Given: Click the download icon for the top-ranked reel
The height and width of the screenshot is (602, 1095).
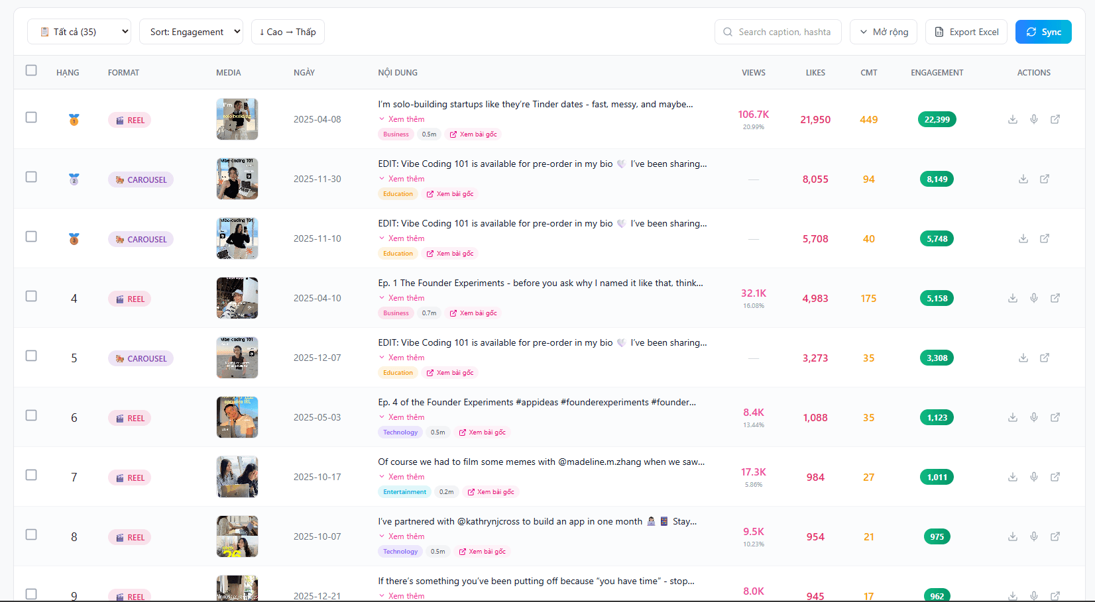Looking at the screenshot, I should [1012, 119].
